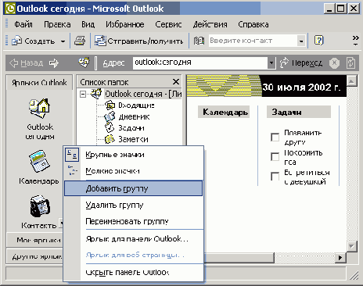
Task: Open the Контакты shortcut icon
Action: point(39,206)
